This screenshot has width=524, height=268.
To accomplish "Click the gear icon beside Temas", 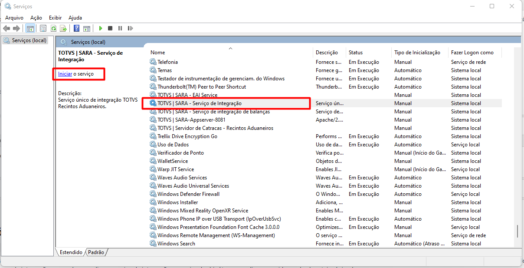I will click(x=153, y=70).
